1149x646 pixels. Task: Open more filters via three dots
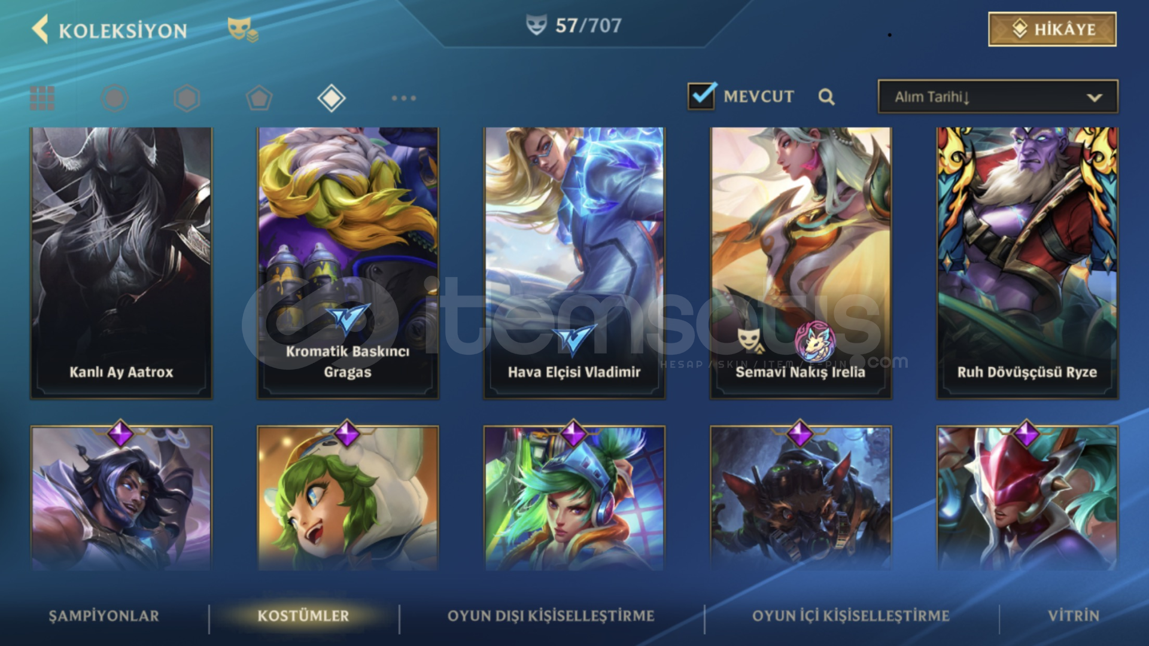[404, 98]
